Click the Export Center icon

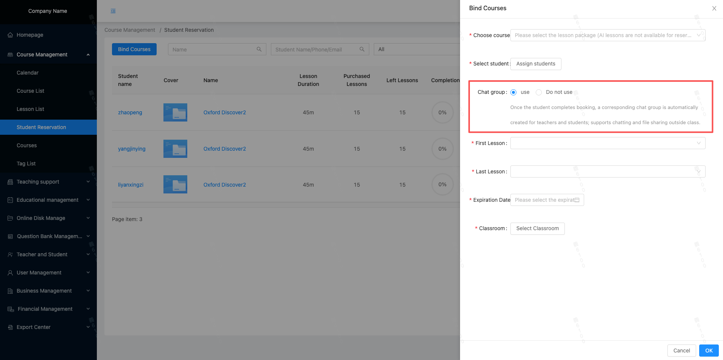[x=10, y=327]
